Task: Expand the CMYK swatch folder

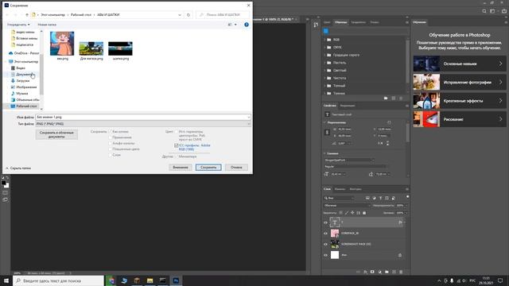Action: 325,48
